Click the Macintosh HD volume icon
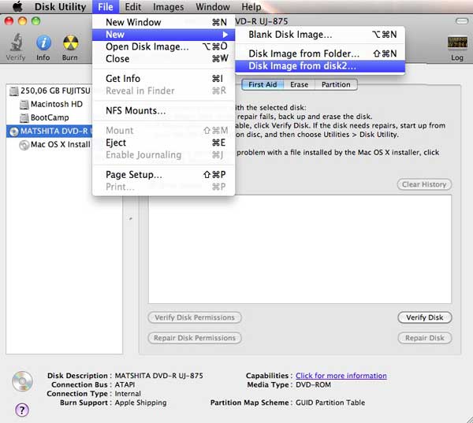The image size is (473, 423). click(24, 104)
